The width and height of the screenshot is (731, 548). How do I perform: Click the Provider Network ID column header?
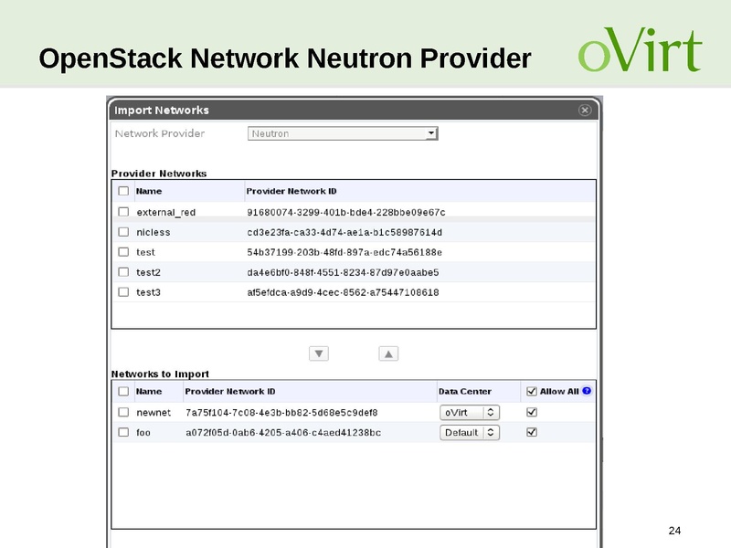[x=292, y=191]
